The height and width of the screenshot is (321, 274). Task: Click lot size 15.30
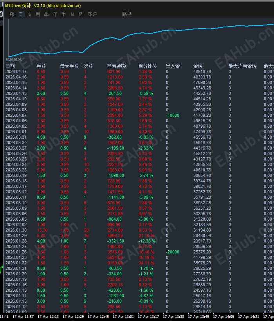42,230
